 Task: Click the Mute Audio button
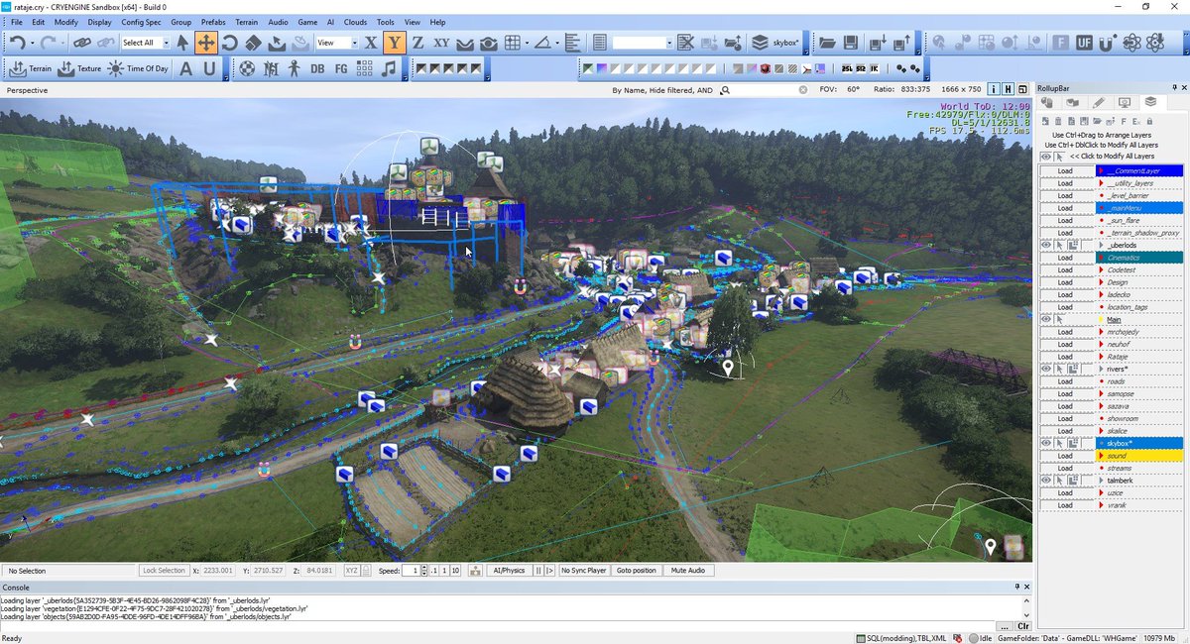[x=688, y=571]
